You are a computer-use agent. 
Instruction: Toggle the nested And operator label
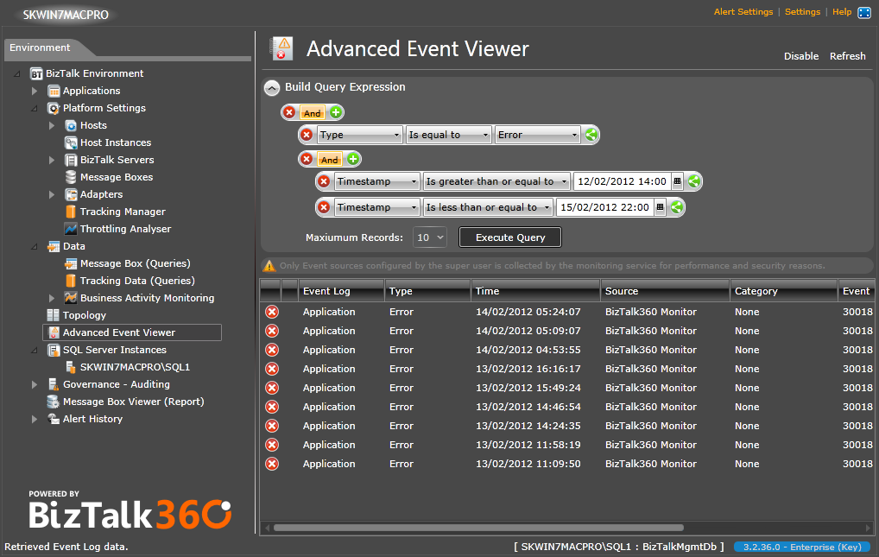pos(329,160)
